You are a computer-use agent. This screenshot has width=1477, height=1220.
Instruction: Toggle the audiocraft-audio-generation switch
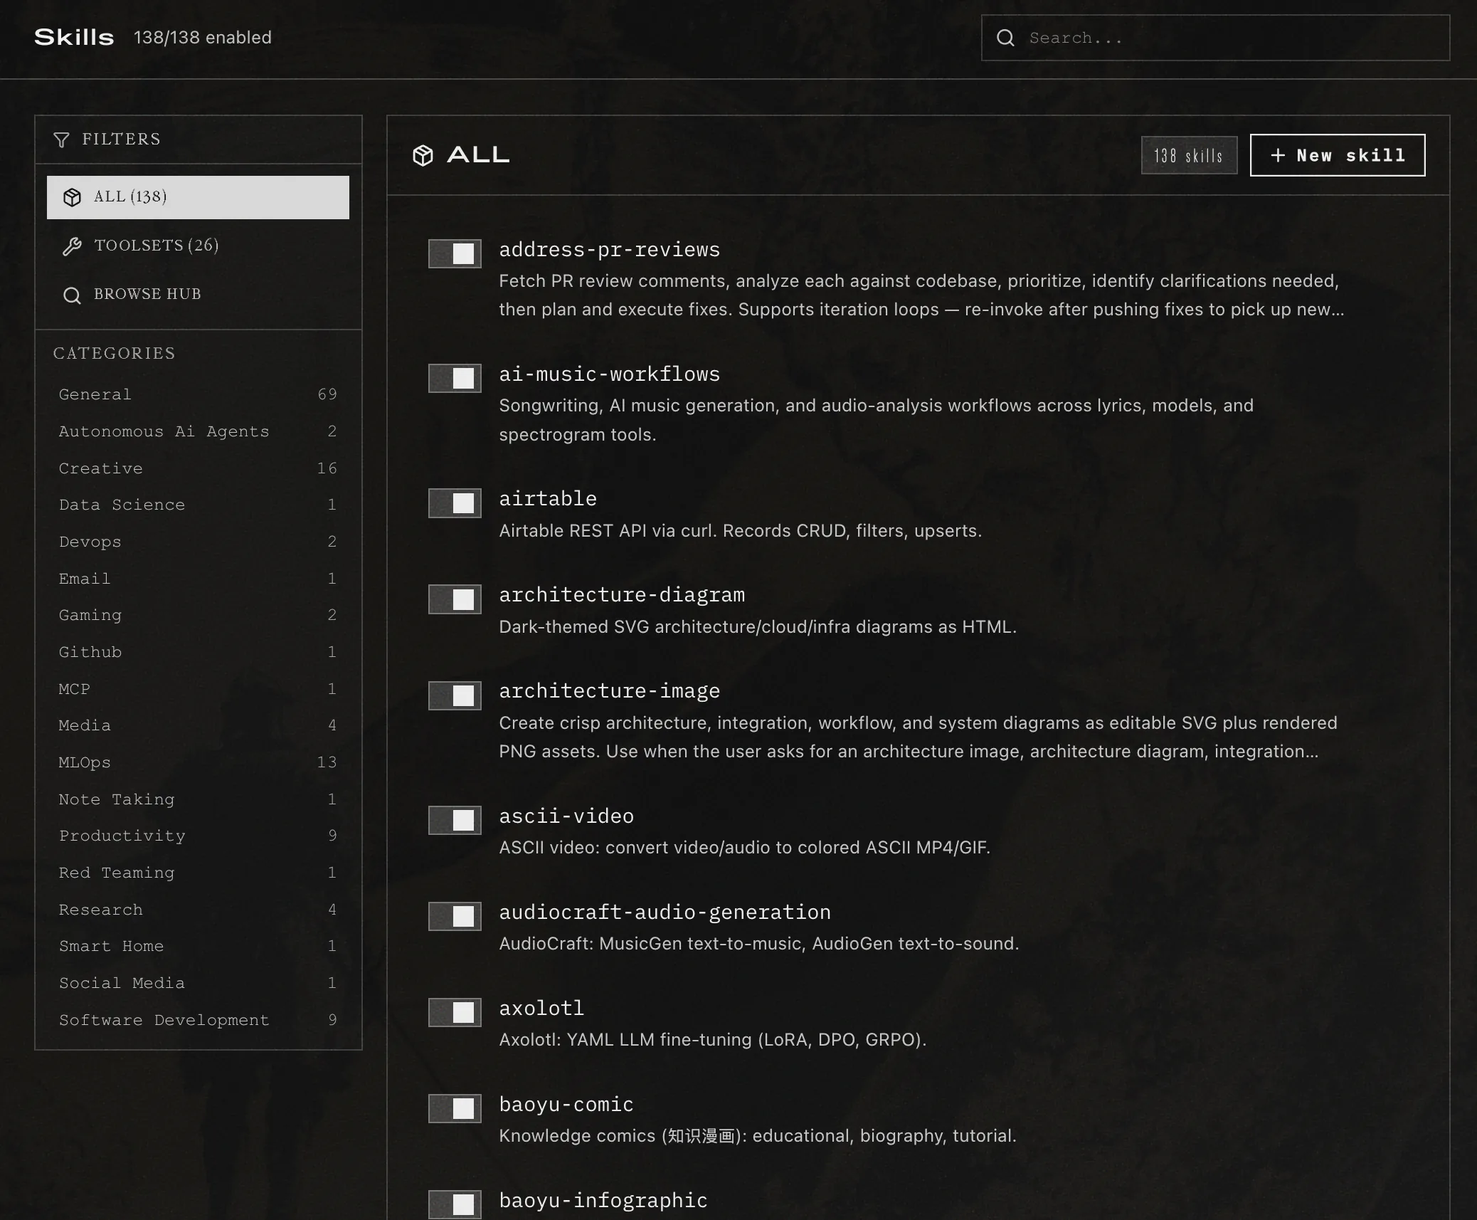point(455,916)
